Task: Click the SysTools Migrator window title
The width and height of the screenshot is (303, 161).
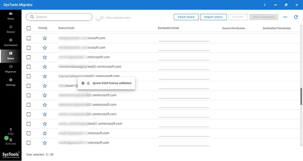Action: click(x=18, y=5)
